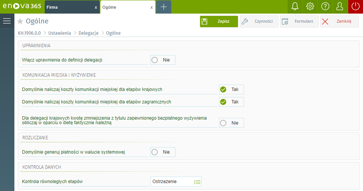This screenshot has height=191, width=363.
Task: Save changes with the Zapisz button
Action: [219, 22]
